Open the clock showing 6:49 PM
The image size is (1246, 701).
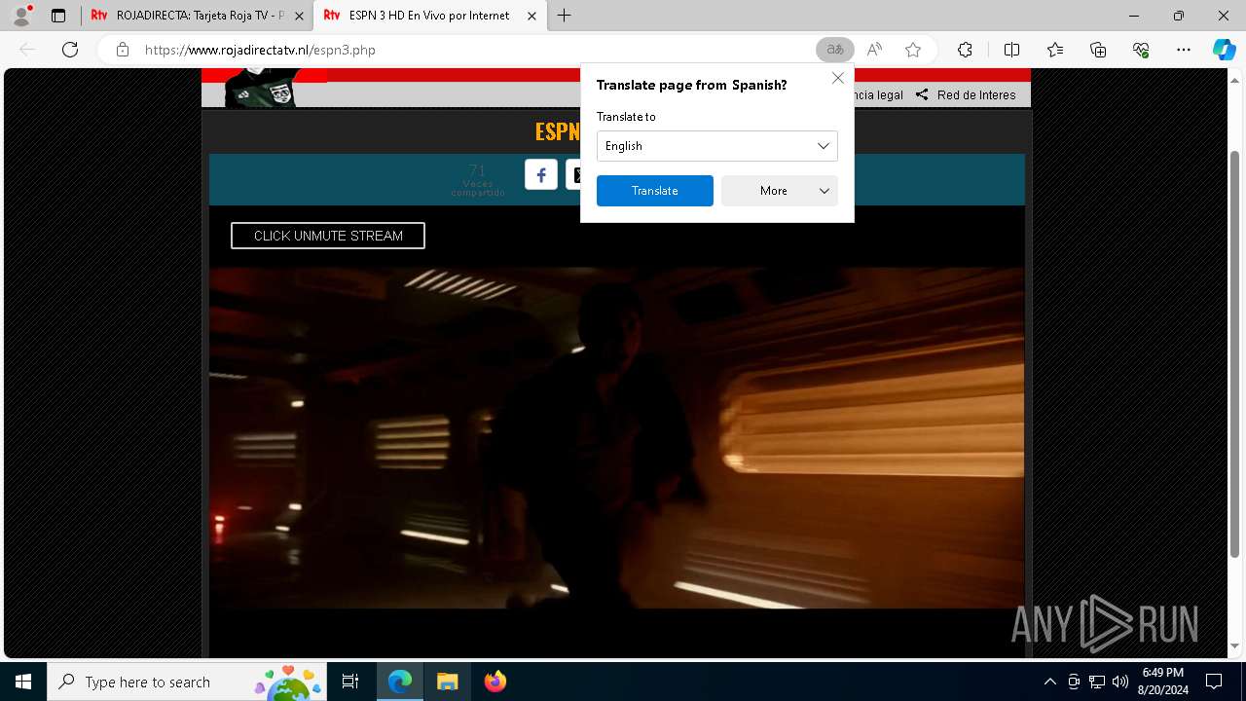coord(1163,682)
